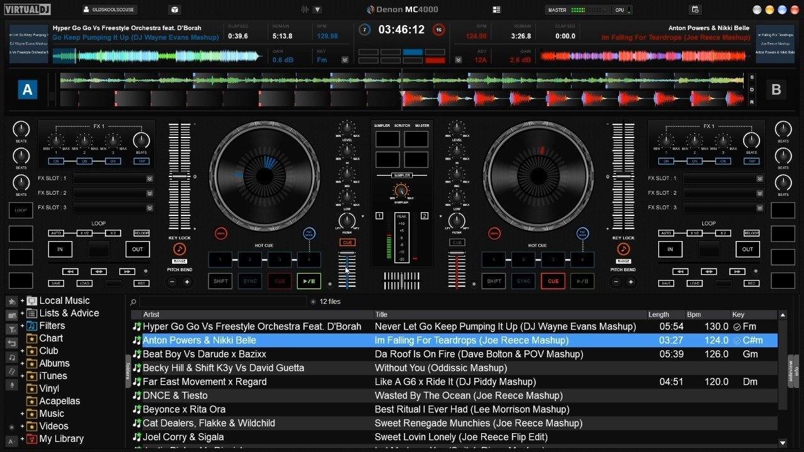Click the browser search field
804x452 pixels.
pos(223,301)
